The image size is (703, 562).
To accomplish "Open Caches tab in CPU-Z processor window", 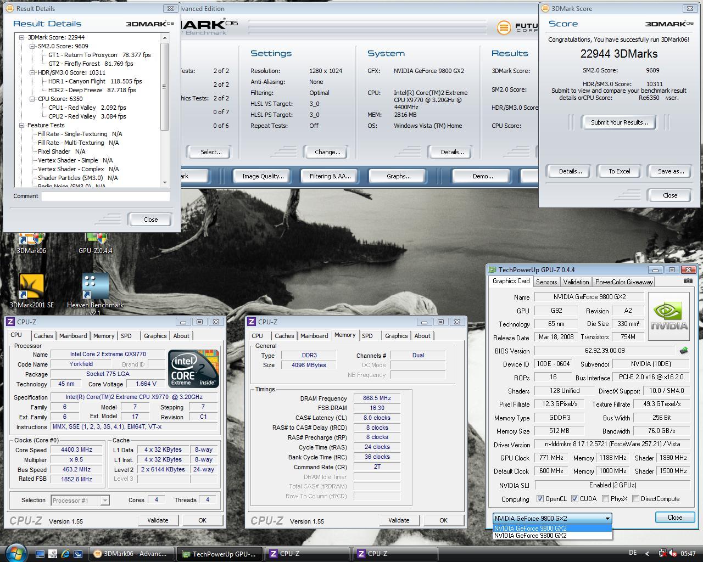I will pos(43,336).
